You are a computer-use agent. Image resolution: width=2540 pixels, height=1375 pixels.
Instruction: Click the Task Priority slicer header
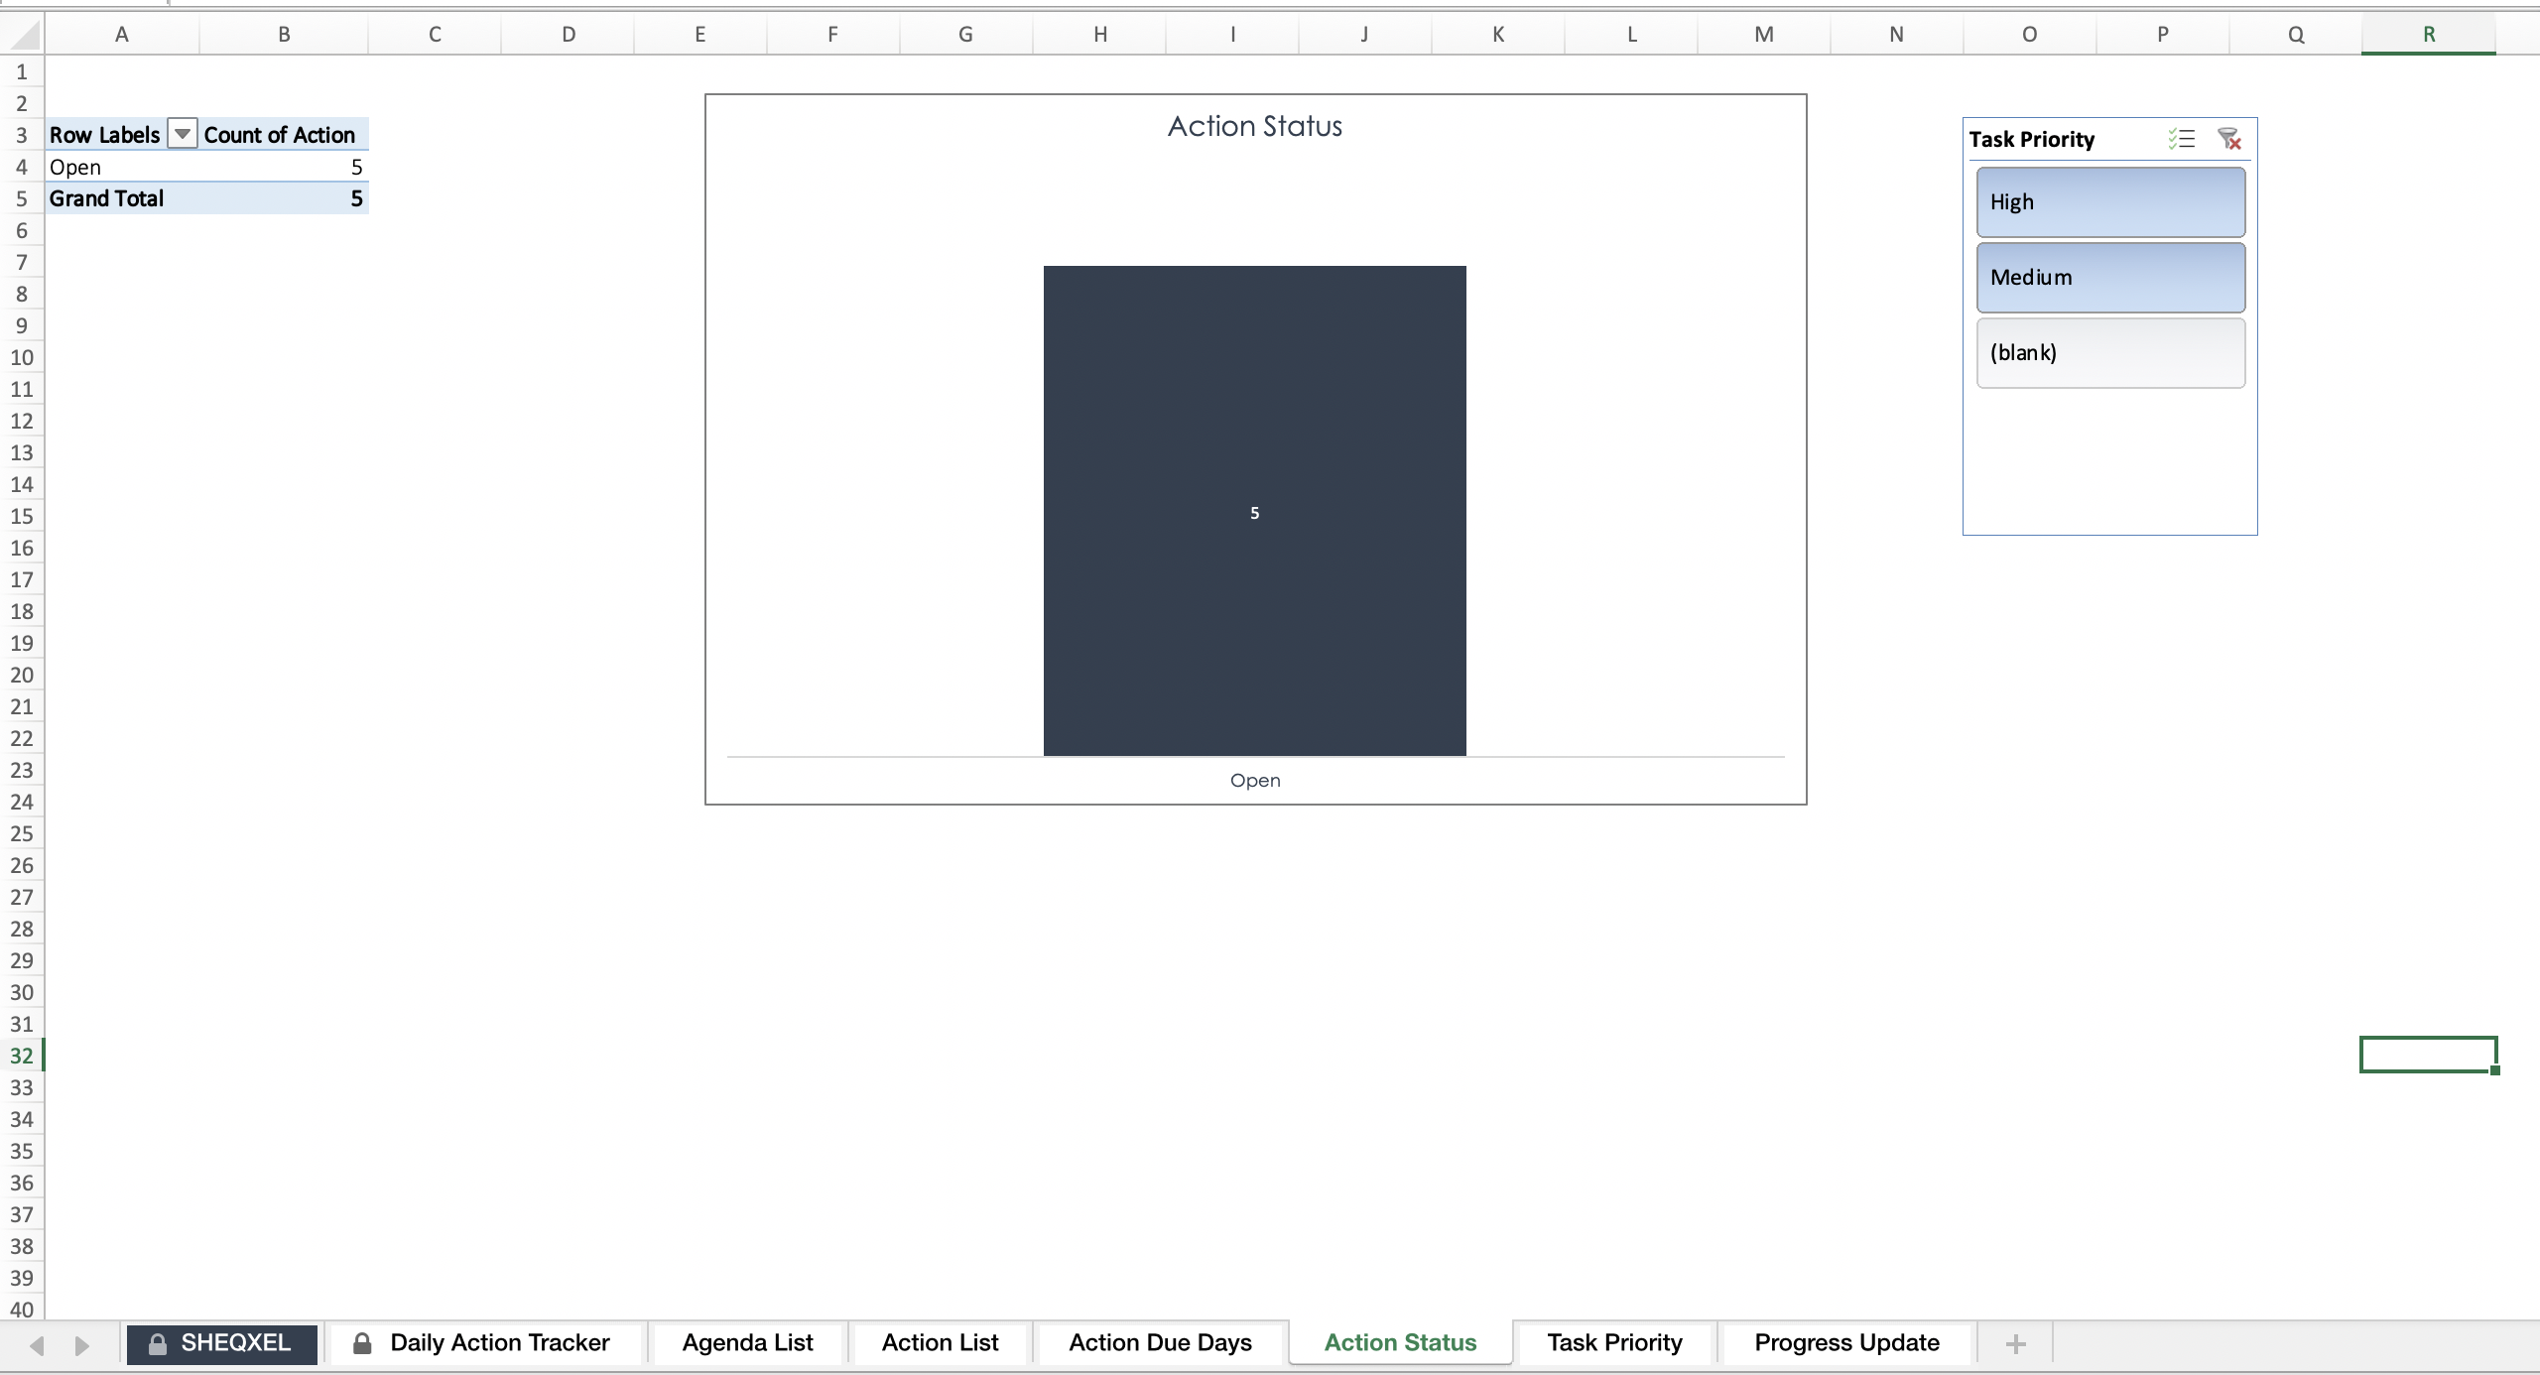[x=2031, y=139]
